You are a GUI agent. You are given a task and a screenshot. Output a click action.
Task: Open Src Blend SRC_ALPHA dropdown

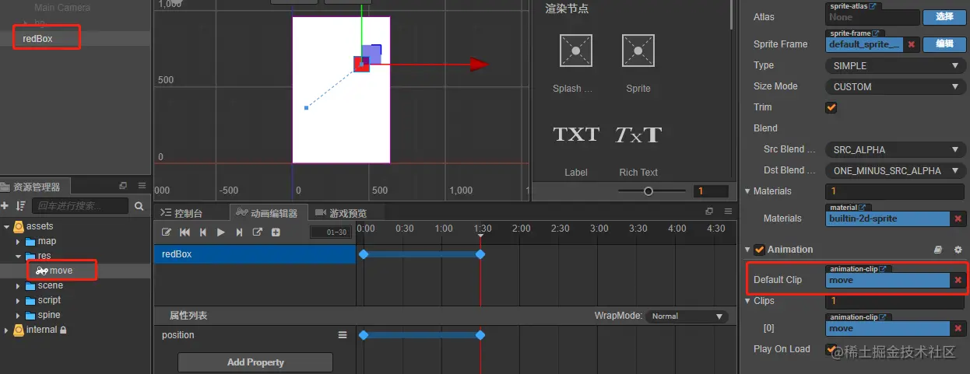coord(894,150)
